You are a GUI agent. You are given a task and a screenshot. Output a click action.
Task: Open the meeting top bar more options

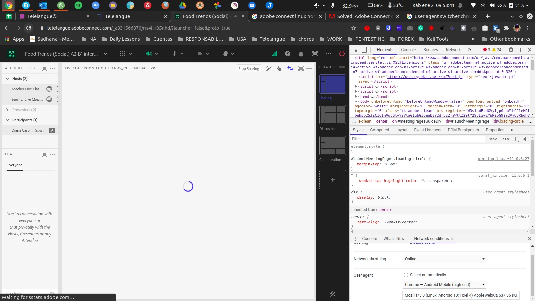(329, 54)
